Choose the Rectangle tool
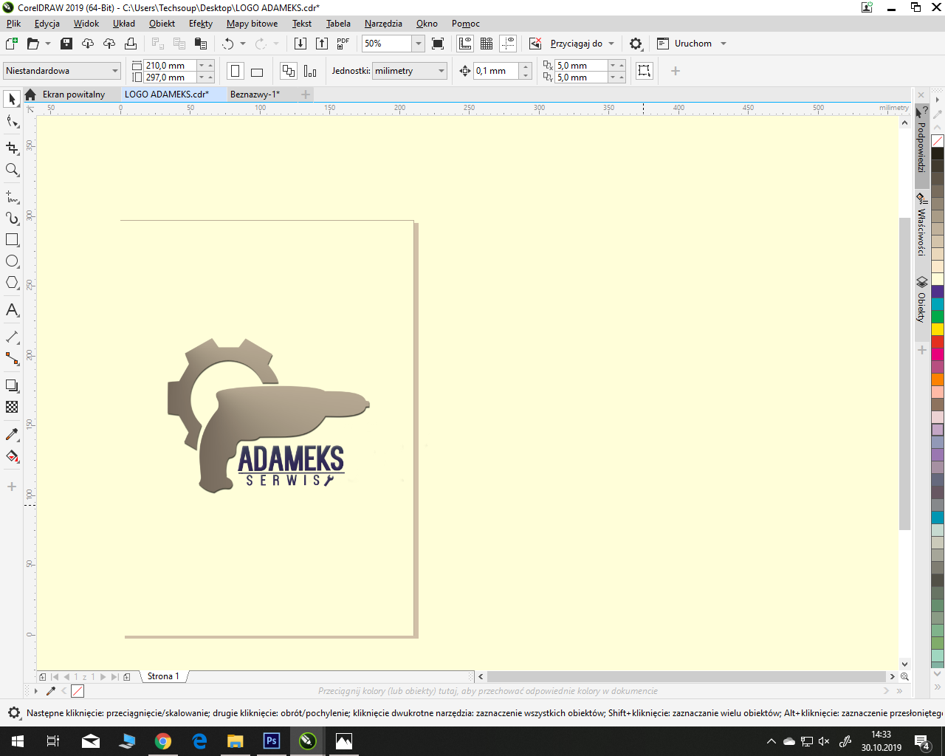 tap(12, 240)
